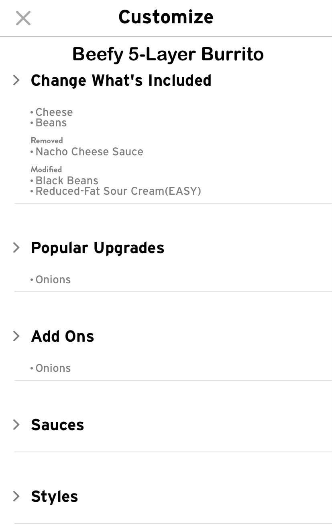The image size is (332, 528).
Task: Expand the Popular Upgrades chevron arrow
Action: click(x=16, y=248)
